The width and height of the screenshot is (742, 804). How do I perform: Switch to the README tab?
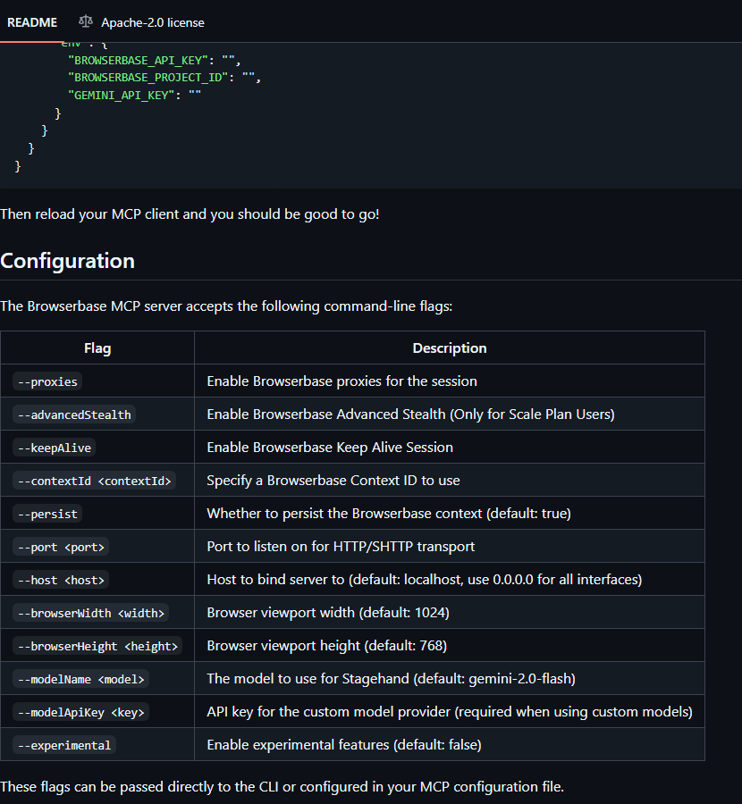pyautogui.click(x=32, y=22)
